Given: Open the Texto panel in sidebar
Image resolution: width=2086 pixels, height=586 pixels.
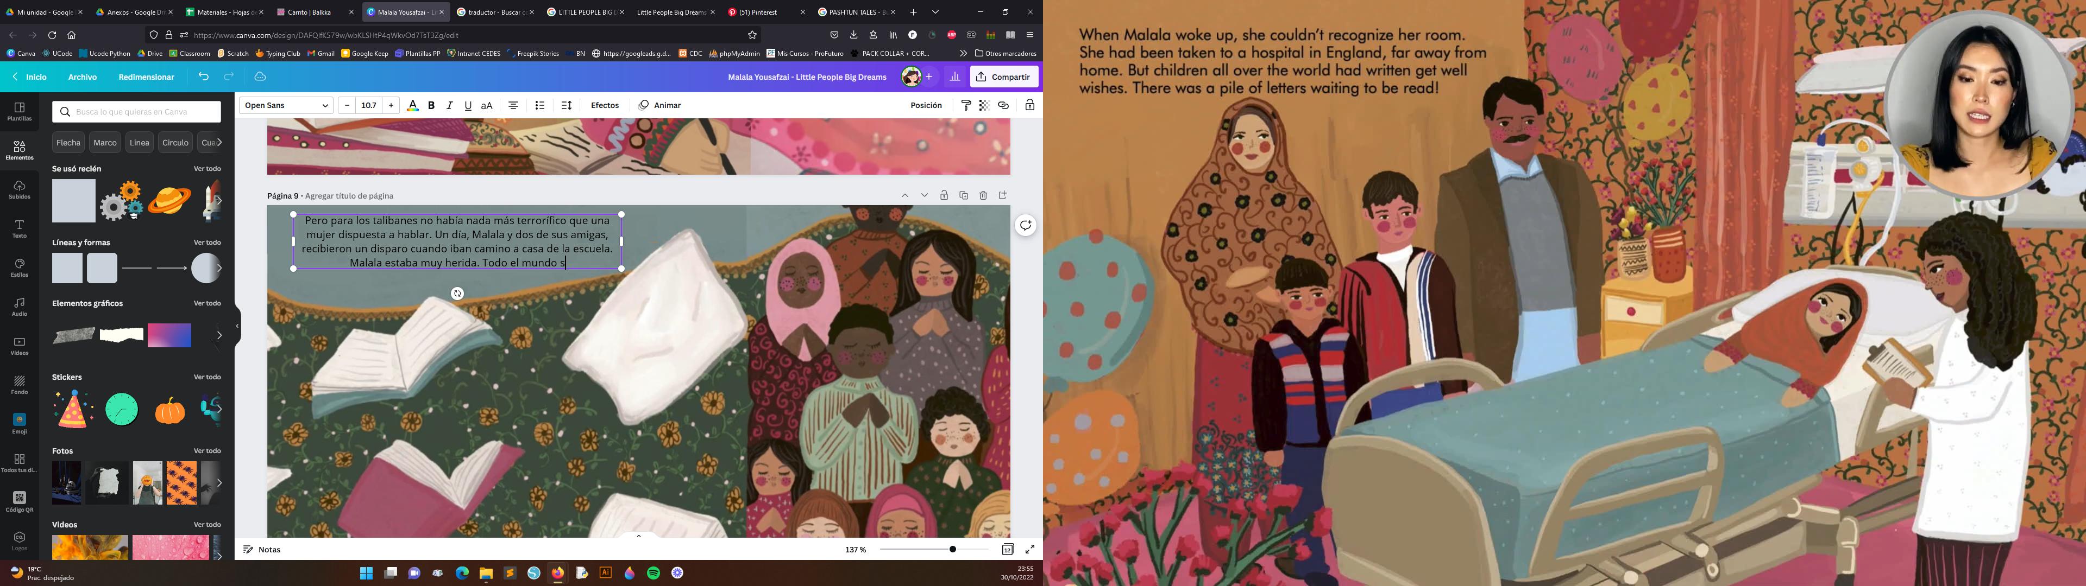Looking at the screenshot, I should coord(20,229).
